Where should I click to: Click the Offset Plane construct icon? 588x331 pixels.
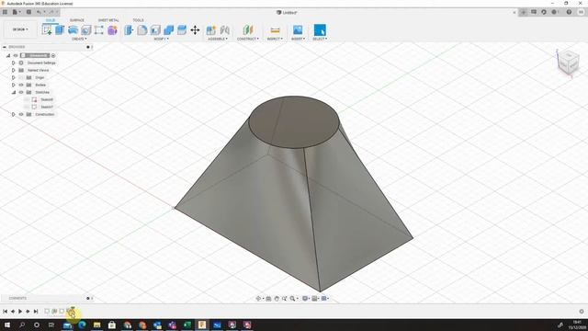point(248,30)
